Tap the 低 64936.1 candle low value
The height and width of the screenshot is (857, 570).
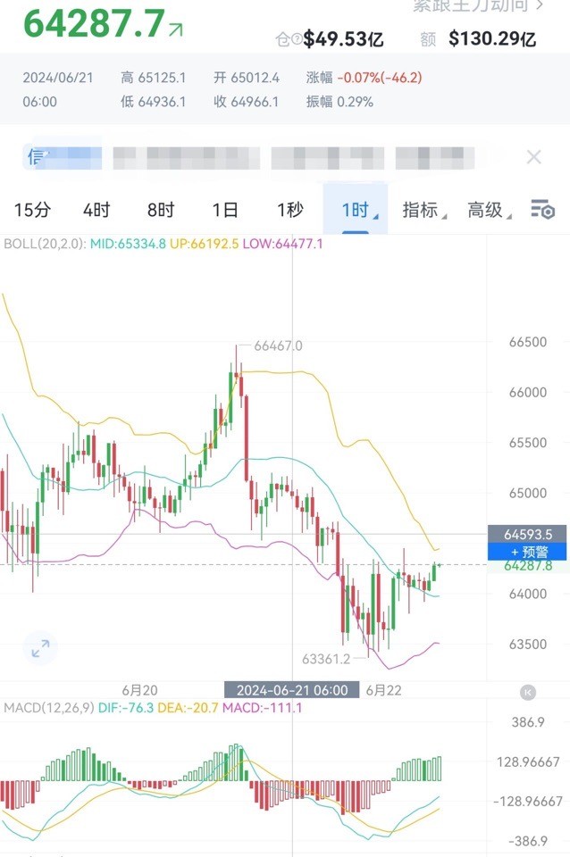pos(153,102)
